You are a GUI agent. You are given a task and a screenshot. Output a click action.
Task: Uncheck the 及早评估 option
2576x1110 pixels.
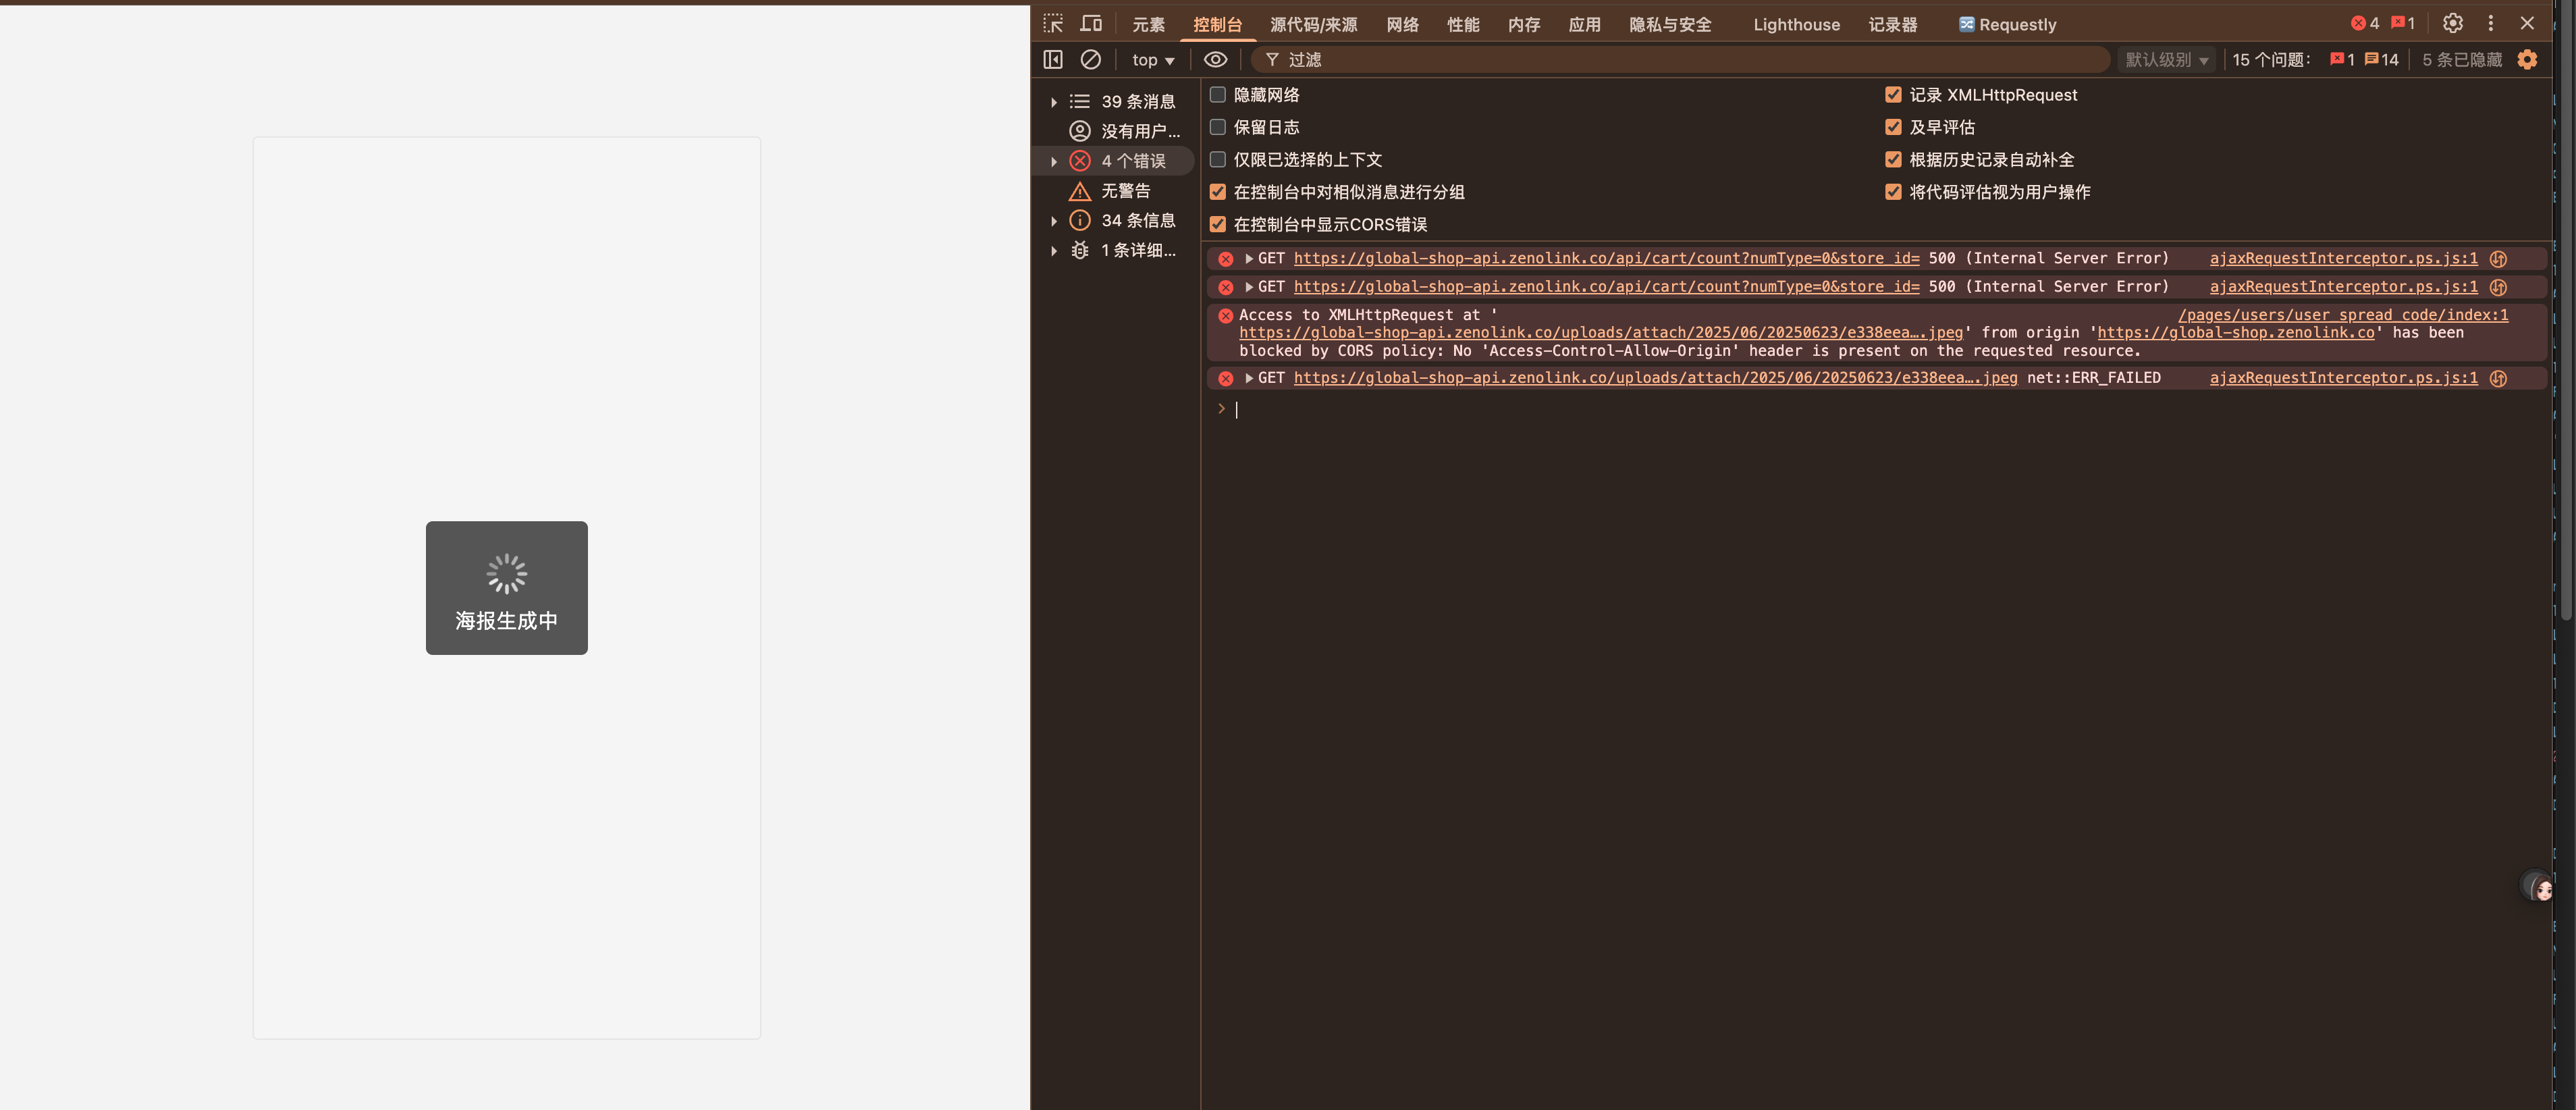coord(1893,127)
